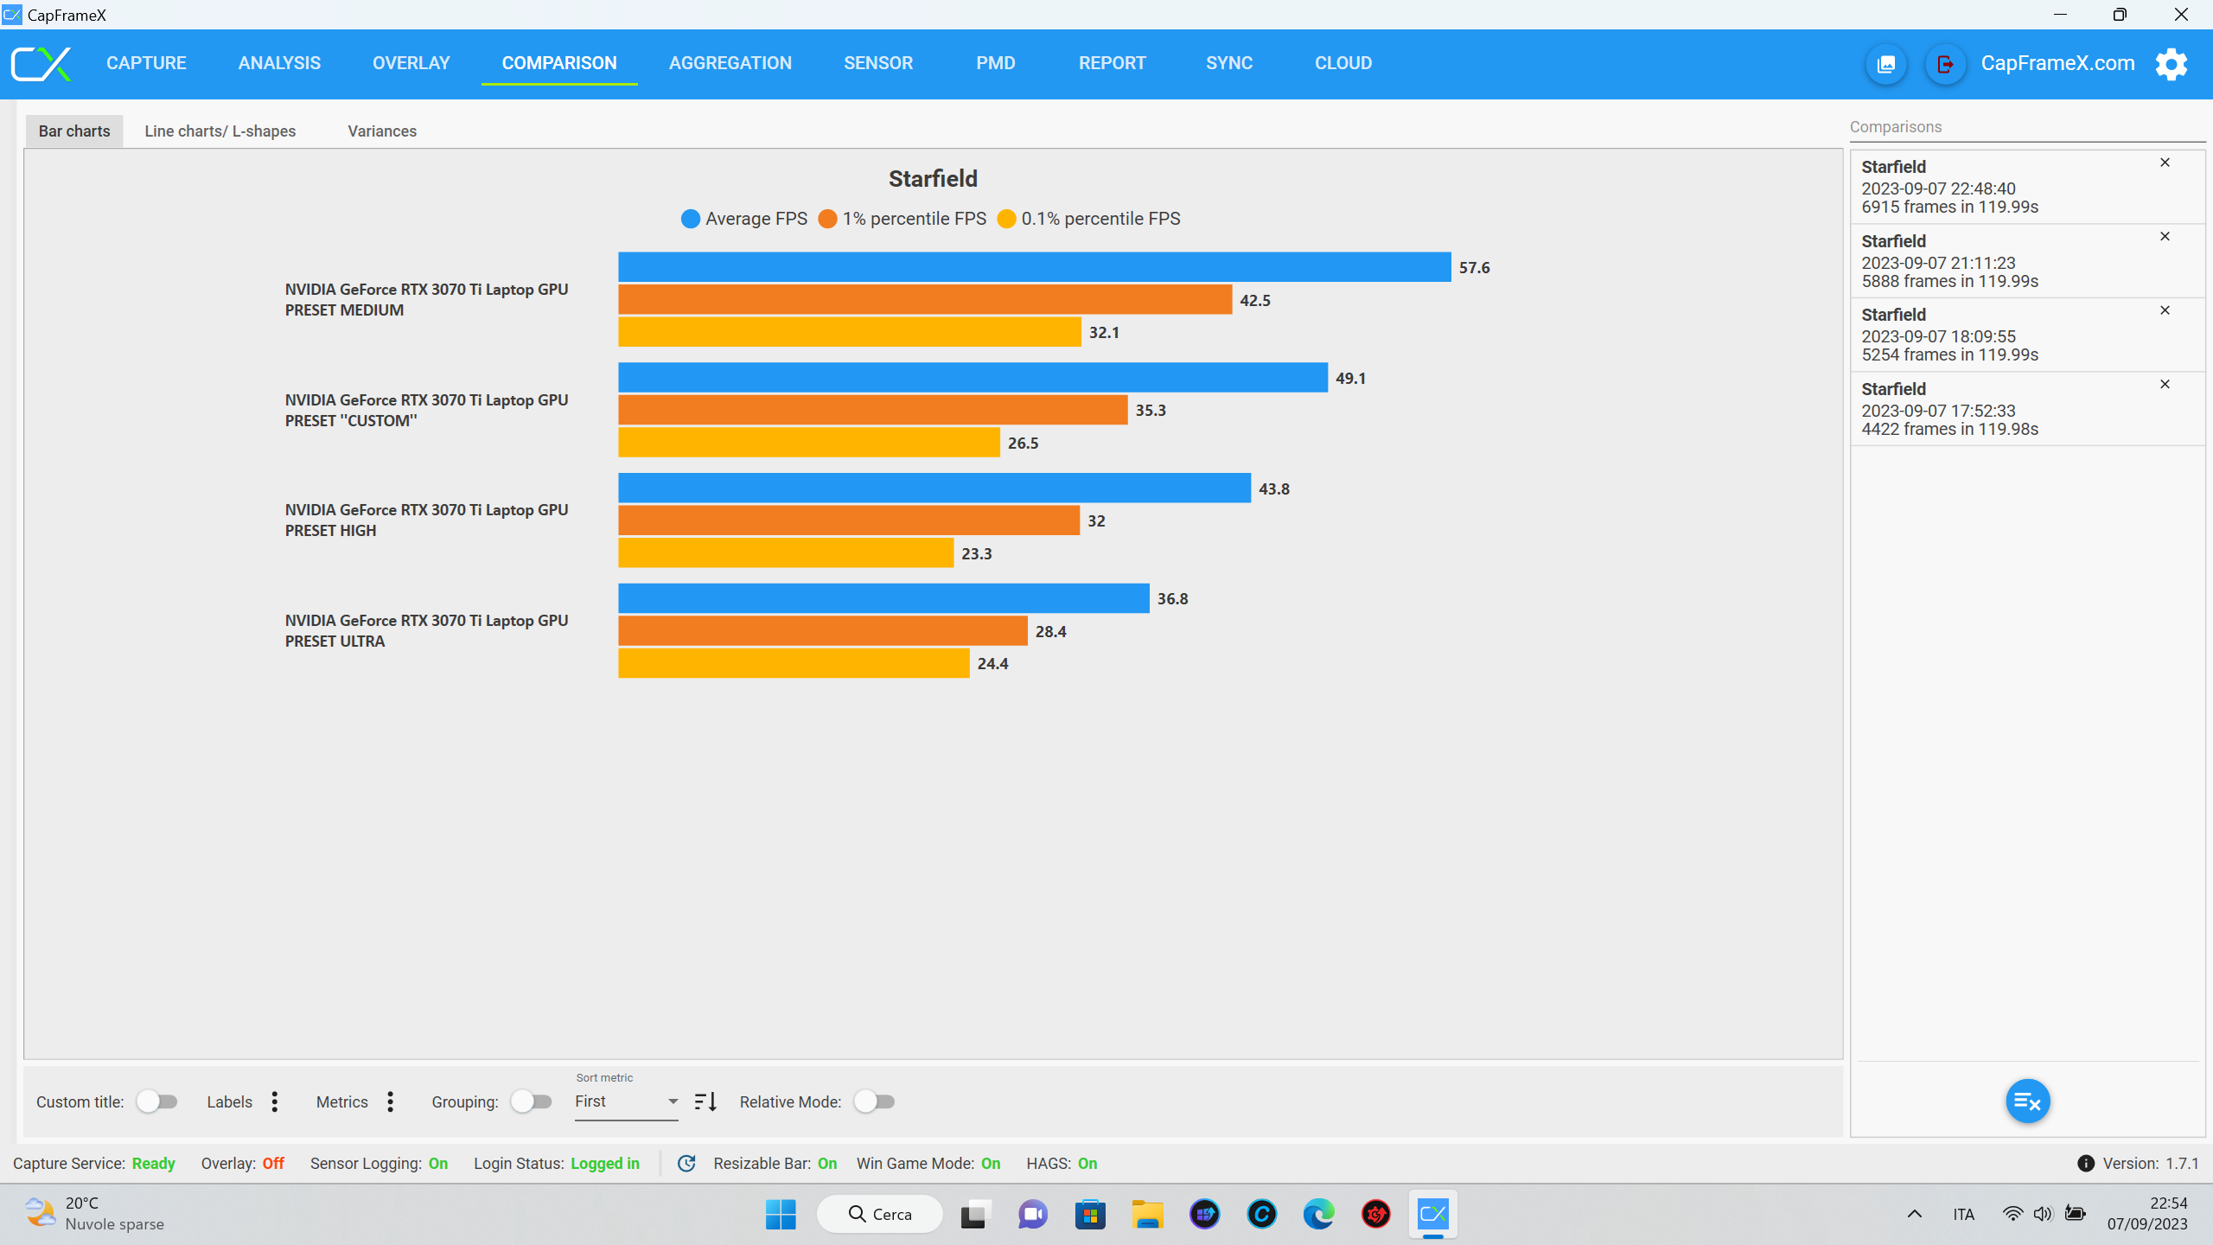Screen dimensions: 2213x1245
Task: Click the Wi-Fi network tray icon
Action: pos(2012,1214)
